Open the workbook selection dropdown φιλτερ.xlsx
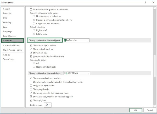 pyautogui.click(x=76, y=40)
